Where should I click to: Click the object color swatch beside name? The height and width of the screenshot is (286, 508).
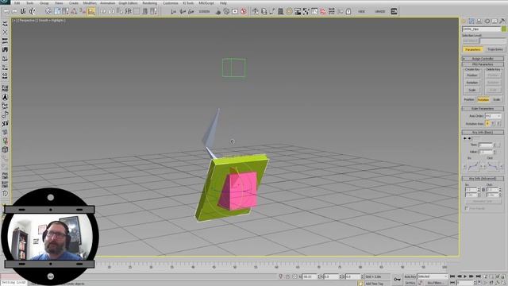pyautogui.click(x=504, y=29)
